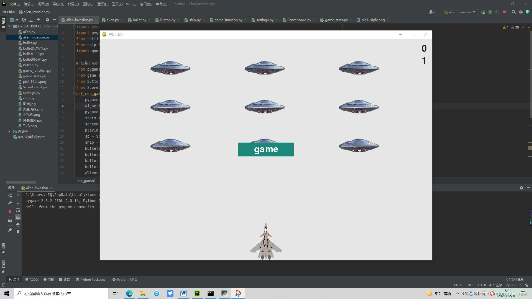Screen dimensions: 532x299
Task: Click the project tree locate target icon
Action: [x=24, y=20]
